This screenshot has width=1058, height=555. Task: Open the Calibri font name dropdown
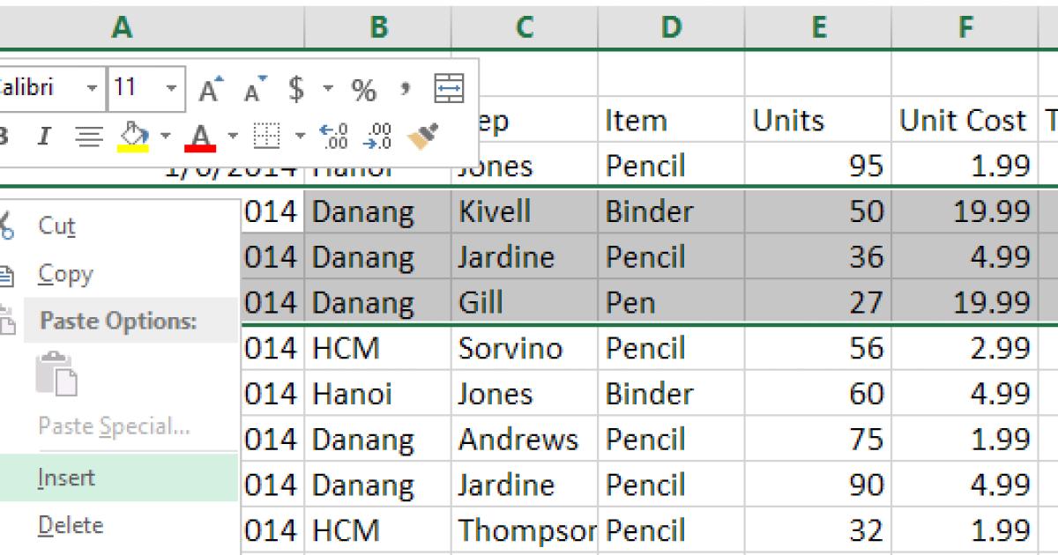click(x=92, y=87)
